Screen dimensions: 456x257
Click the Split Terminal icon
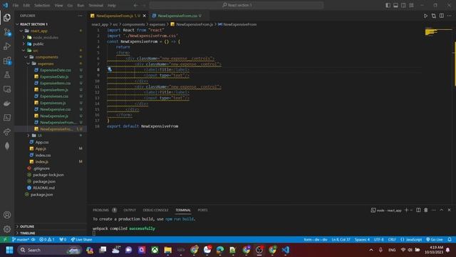click(x=418, y=210)
